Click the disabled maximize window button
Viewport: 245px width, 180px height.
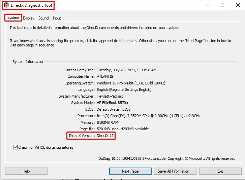click(x=222, y=5)
